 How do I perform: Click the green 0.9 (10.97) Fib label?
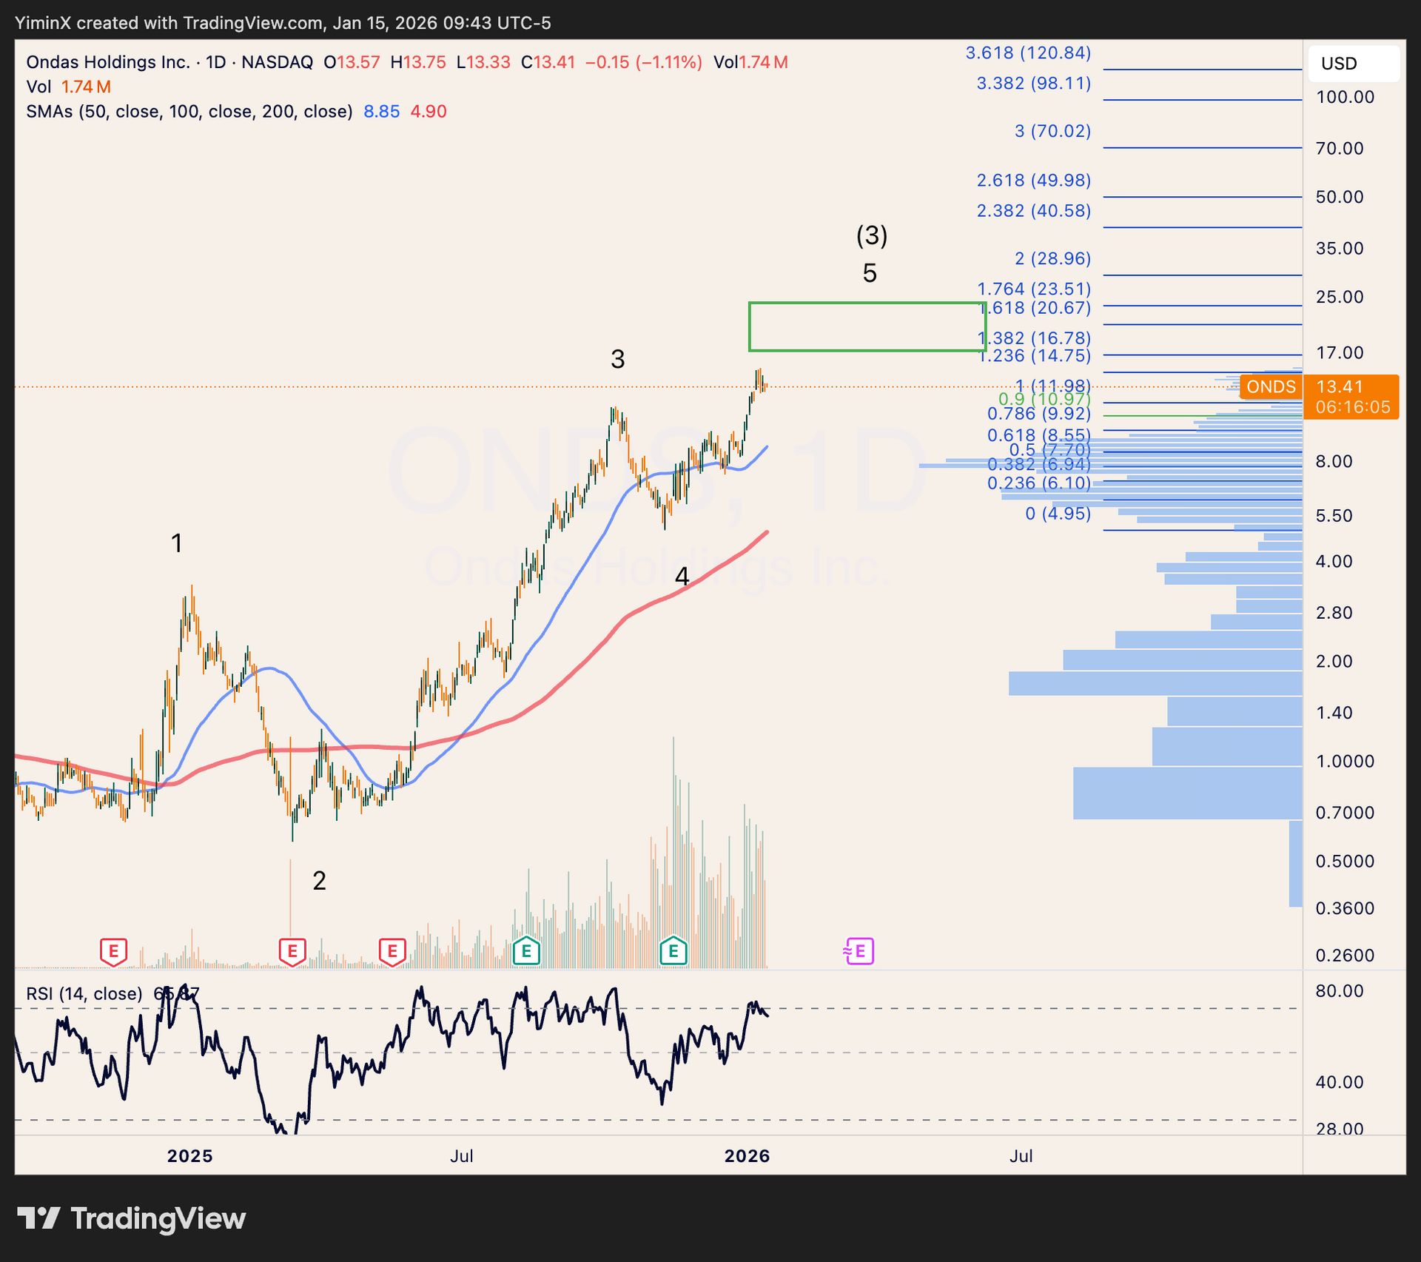1044,399
